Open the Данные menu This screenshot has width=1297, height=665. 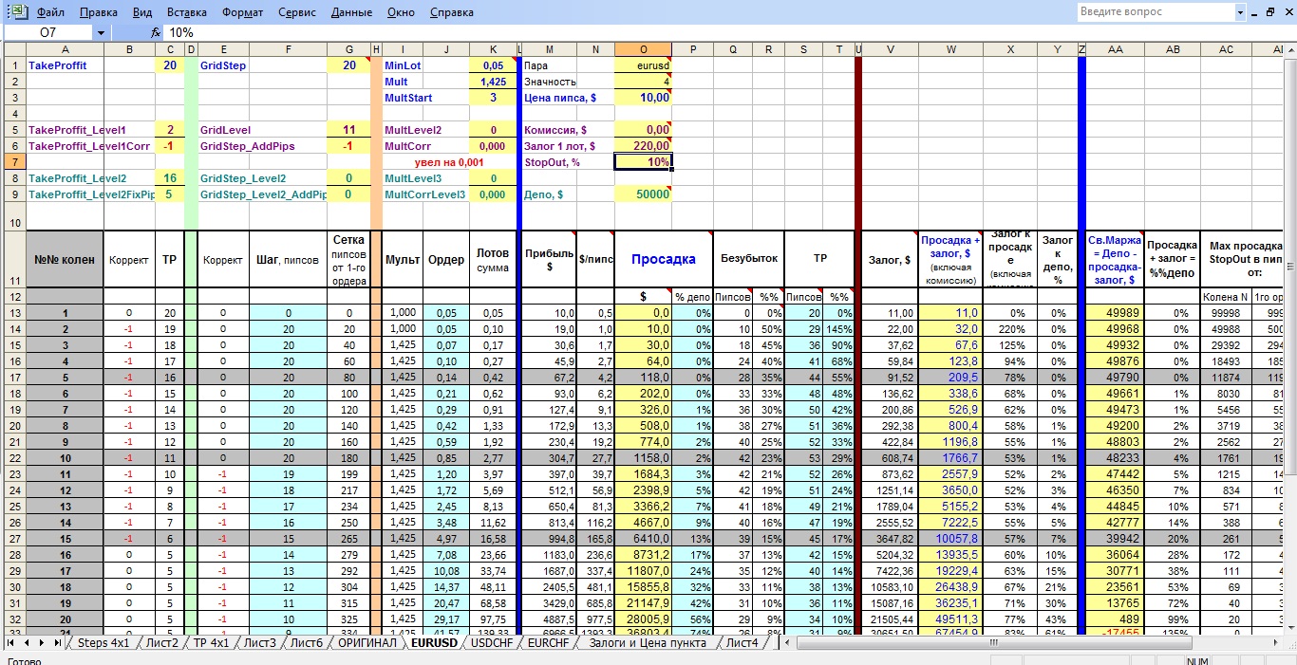352,12
